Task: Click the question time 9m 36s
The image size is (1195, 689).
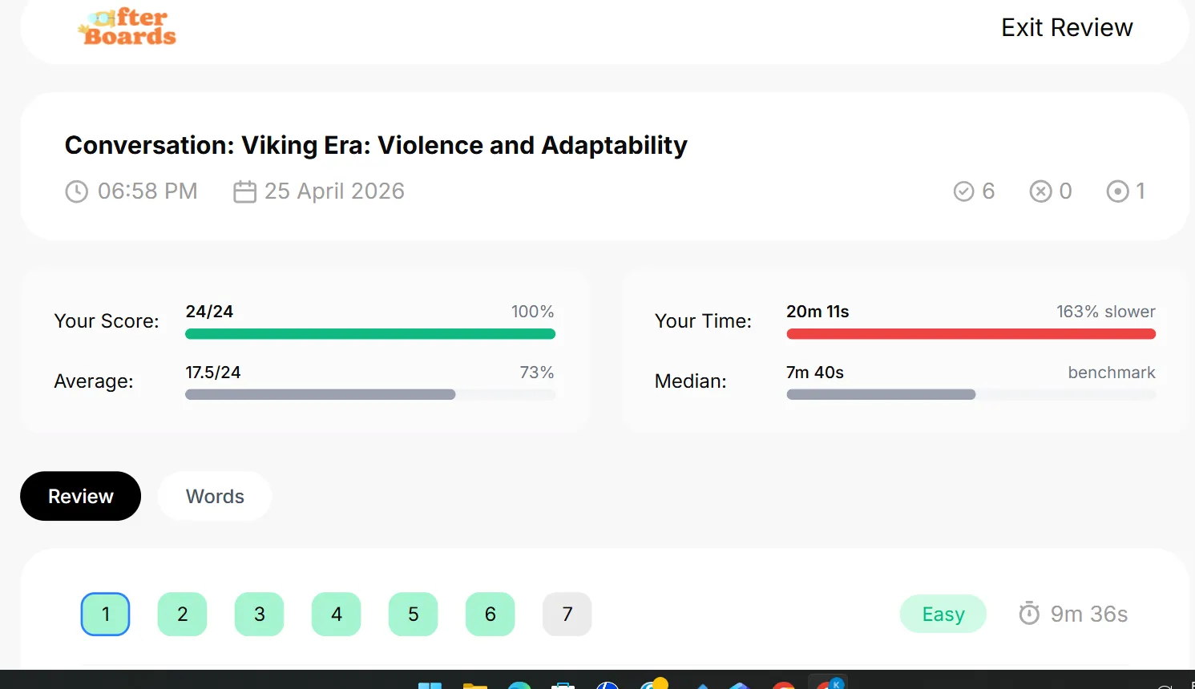Action: [1089, 614]
